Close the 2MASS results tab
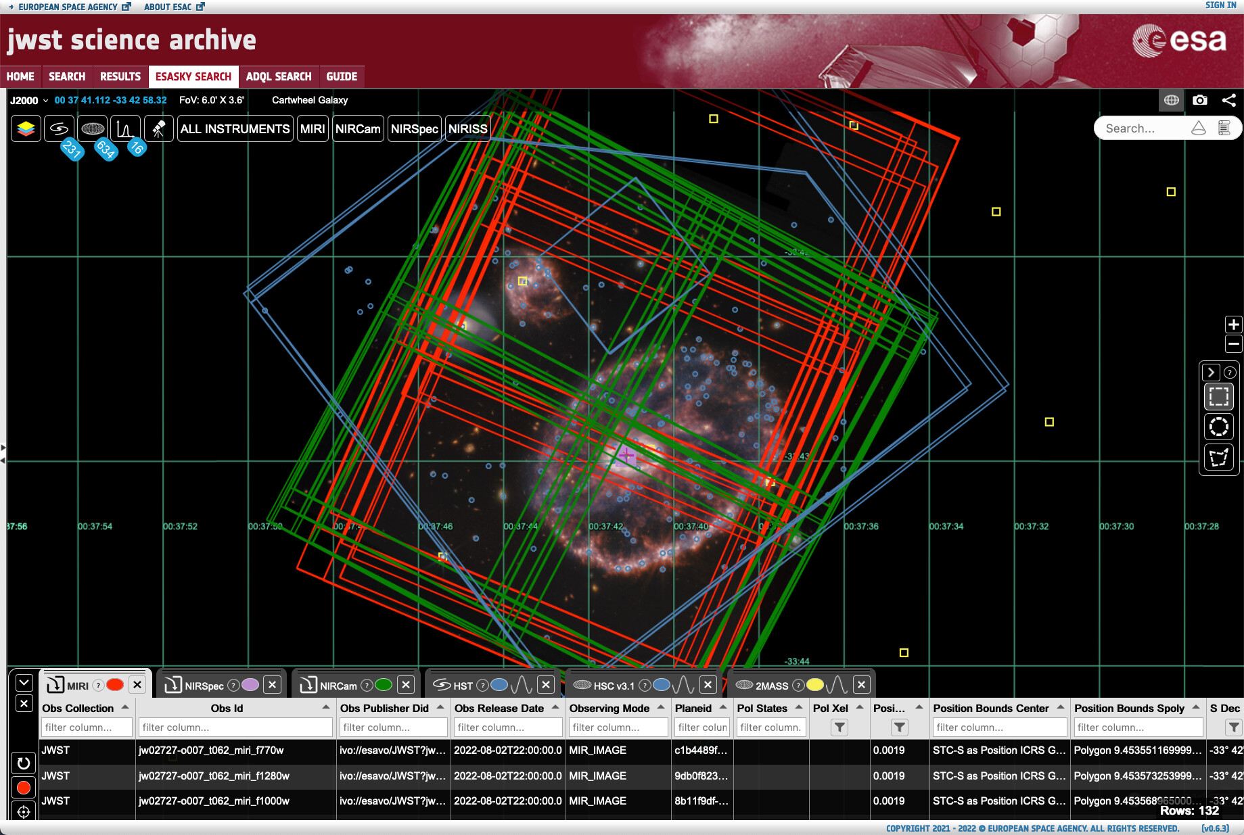This screenshot has height=835, width=1244. (861, 685)
